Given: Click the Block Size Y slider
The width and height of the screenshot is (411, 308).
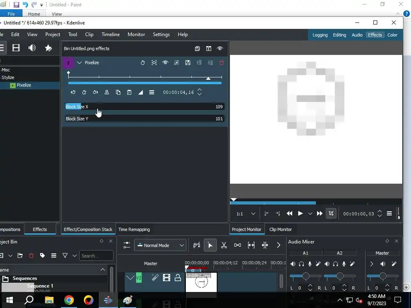Looking at the screenshot, I should tap(144, 119).
